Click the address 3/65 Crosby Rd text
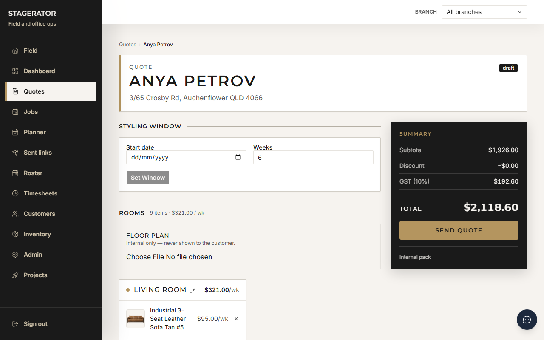The image size is (544, 340). 196,98
